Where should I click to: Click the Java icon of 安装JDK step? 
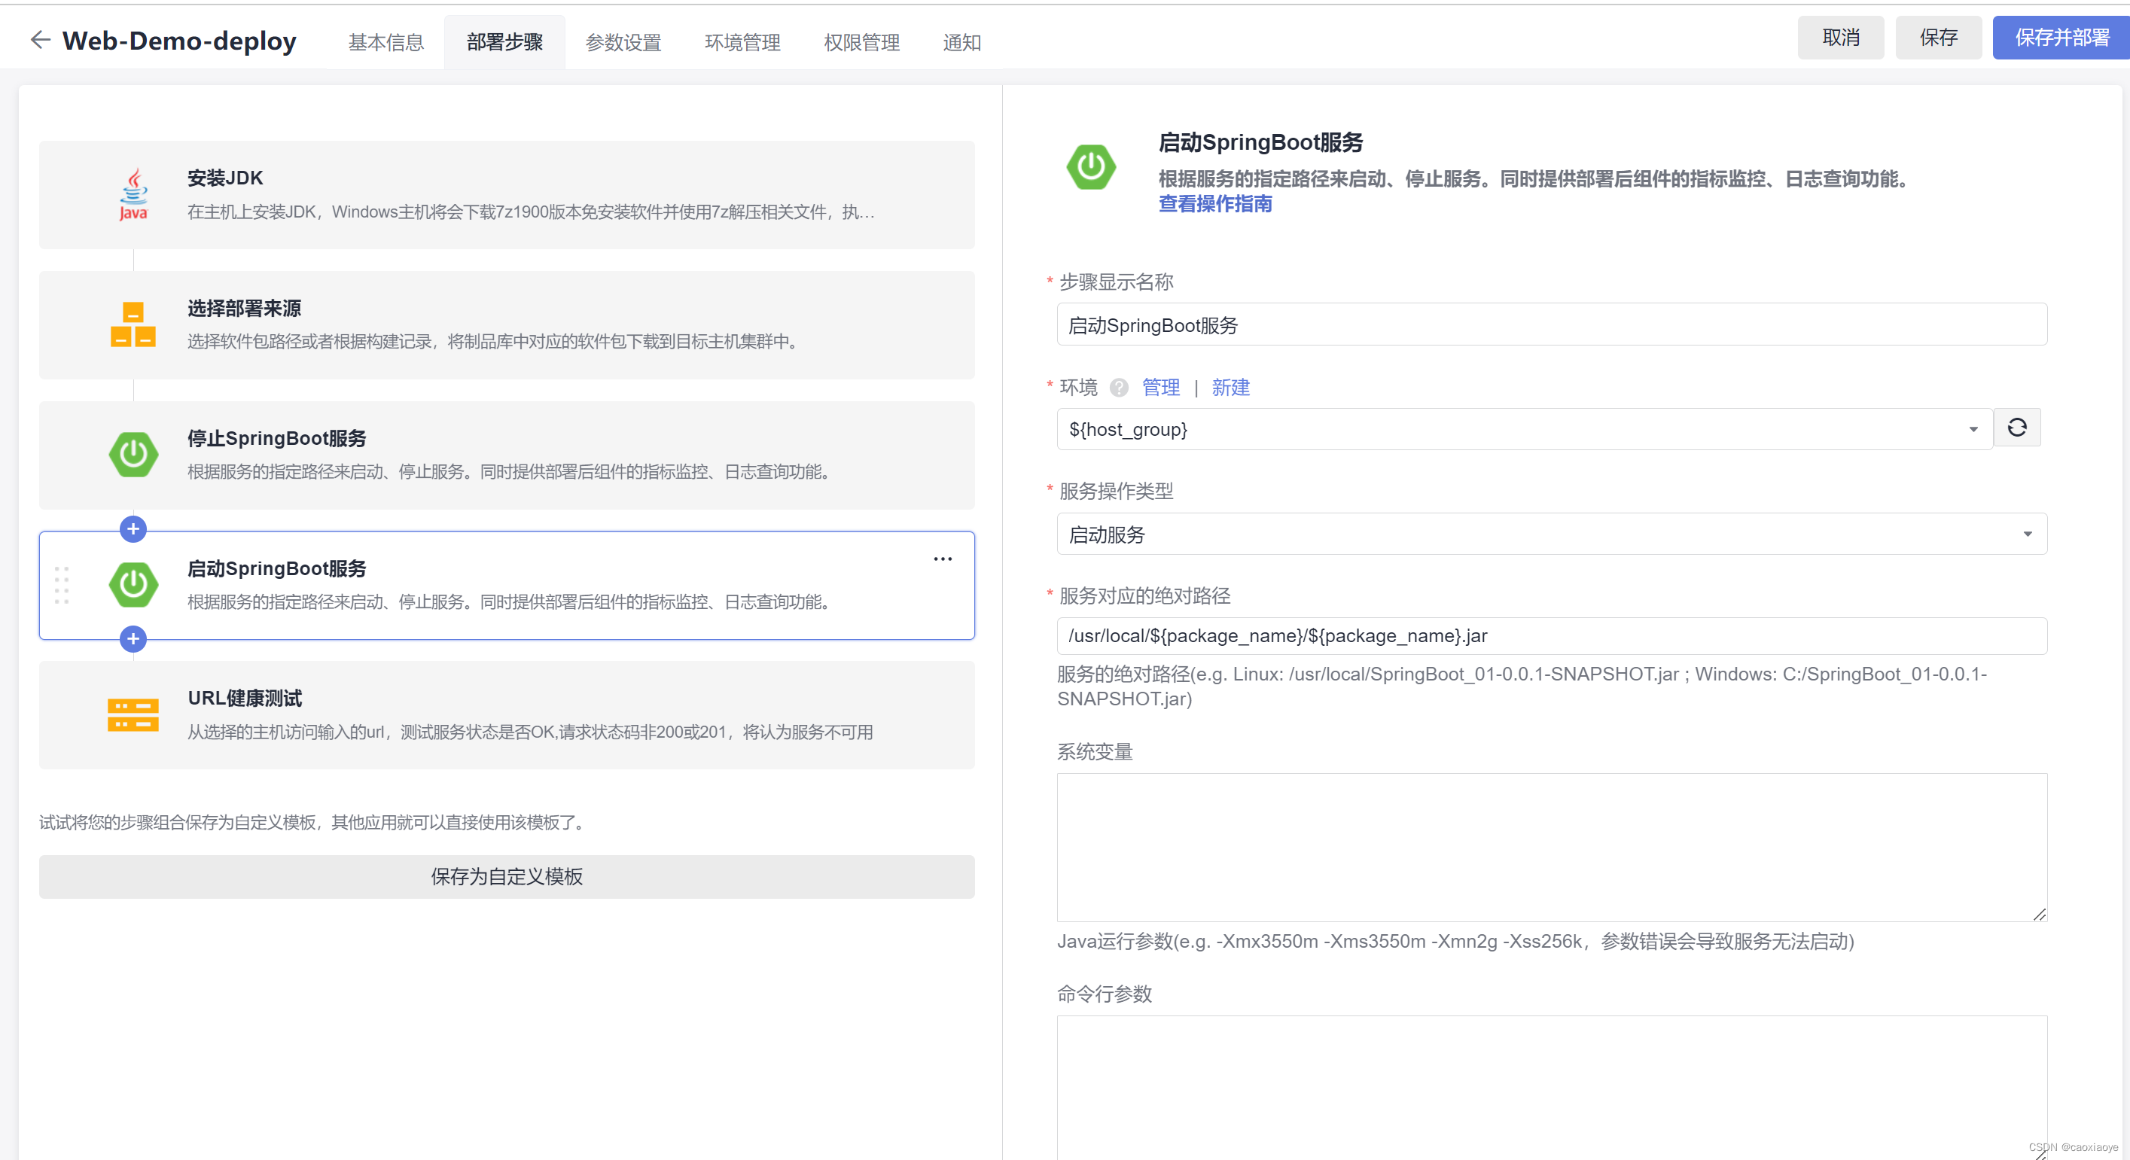click(x=133, y=194)
